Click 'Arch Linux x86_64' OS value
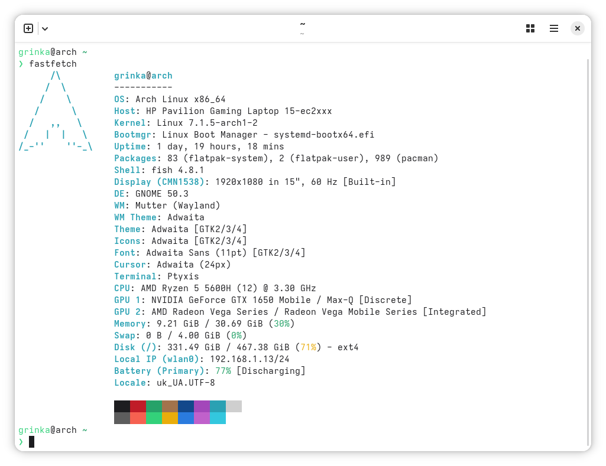The image size is (606, 466). pos(180,99)
